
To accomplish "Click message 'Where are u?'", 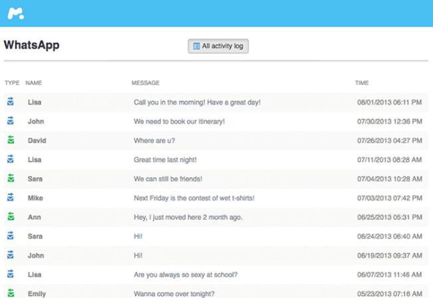I will (x=154, y=141).
